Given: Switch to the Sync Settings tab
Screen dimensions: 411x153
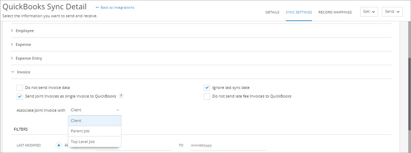Looking at the screenshot, I should pyautogui.click(x=299, y=12).
